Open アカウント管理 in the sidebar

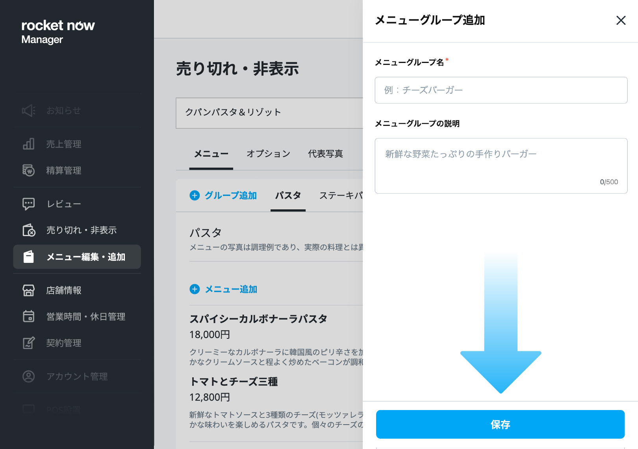pos(77,376)
